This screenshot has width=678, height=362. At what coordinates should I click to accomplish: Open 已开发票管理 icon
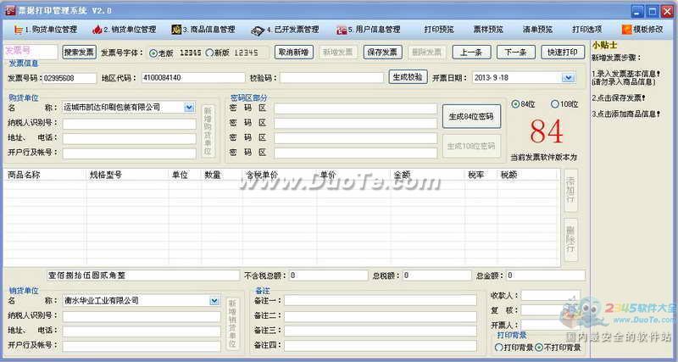pyautogui.click(x=258, y=31)
